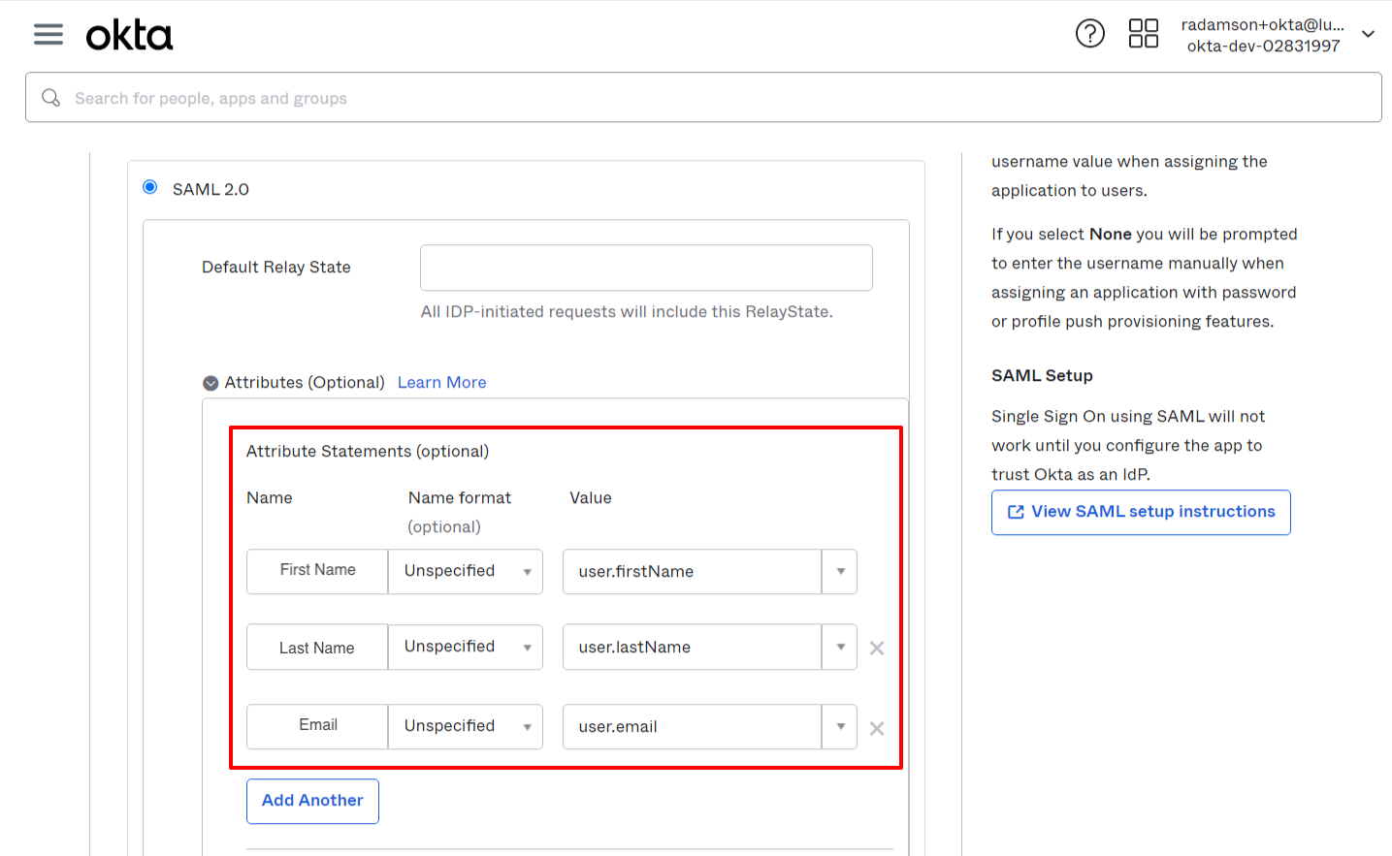This screenshot has height=856, width=1392.
Task: Click the app switcher grid icon
Action: coord(1143,33)
